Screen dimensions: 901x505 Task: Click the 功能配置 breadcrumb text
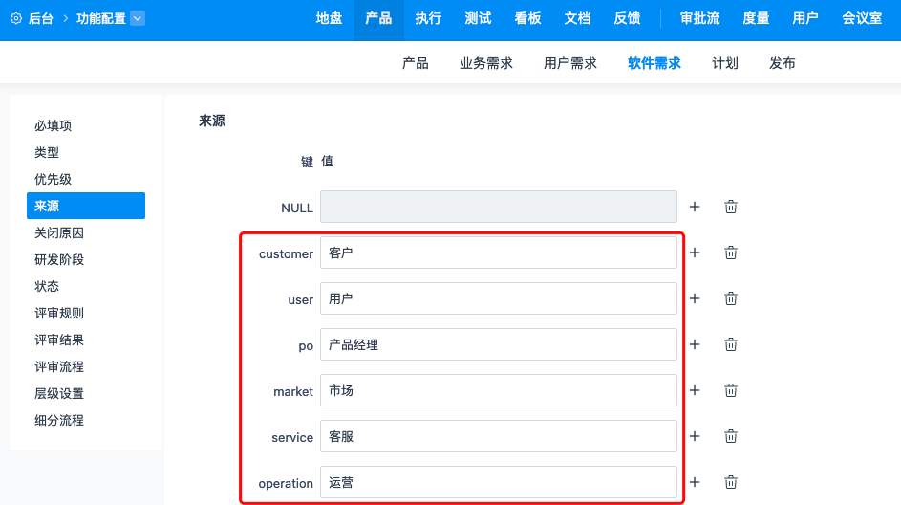click(x=101, y=18)
